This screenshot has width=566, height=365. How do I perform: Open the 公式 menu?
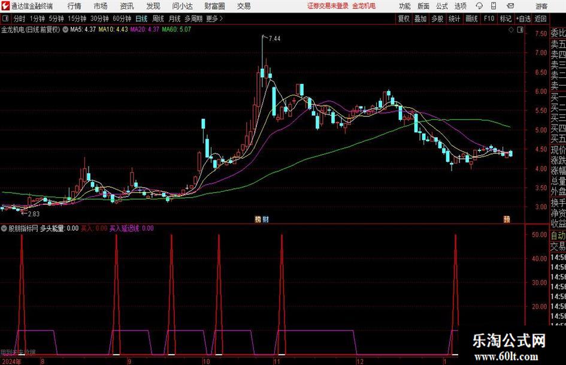coord(441,6)
